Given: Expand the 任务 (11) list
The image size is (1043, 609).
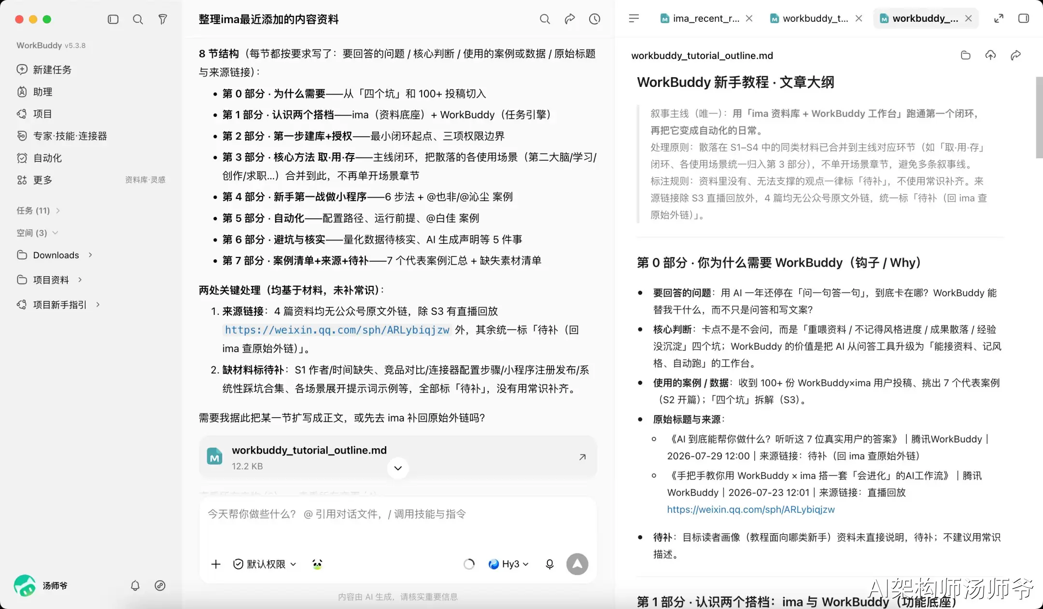Looking at the screenshot, I should (39, 211).
